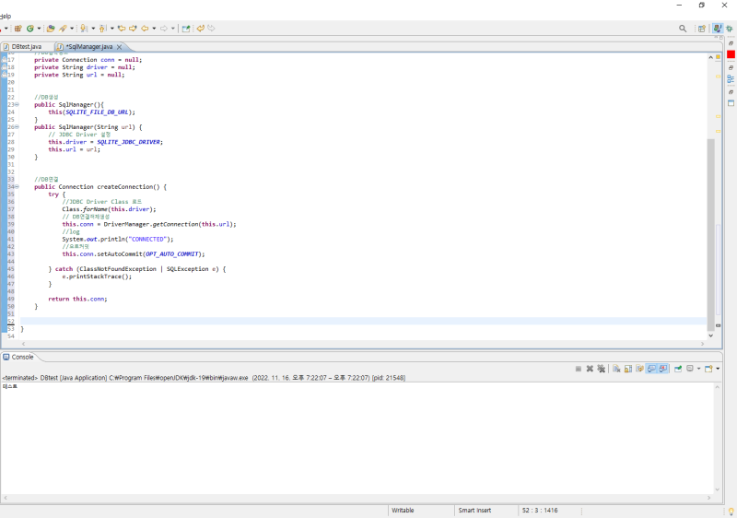Image resolution: width=737 pixels, height=518 pixels.
Task: Open Forward history dropdown arrow
Action: pos(172,29)
